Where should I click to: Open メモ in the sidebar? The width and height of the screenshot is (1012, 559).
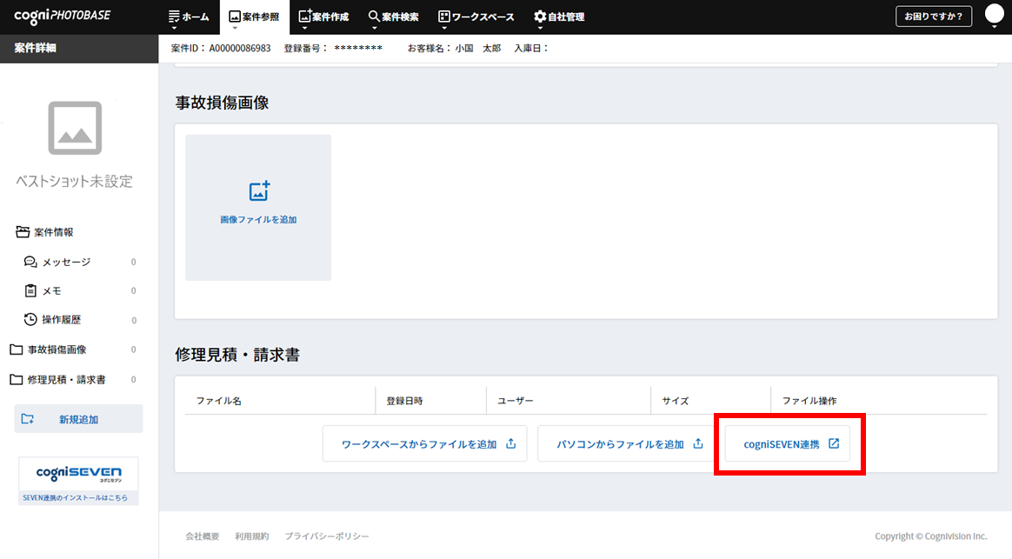[51, 291]
